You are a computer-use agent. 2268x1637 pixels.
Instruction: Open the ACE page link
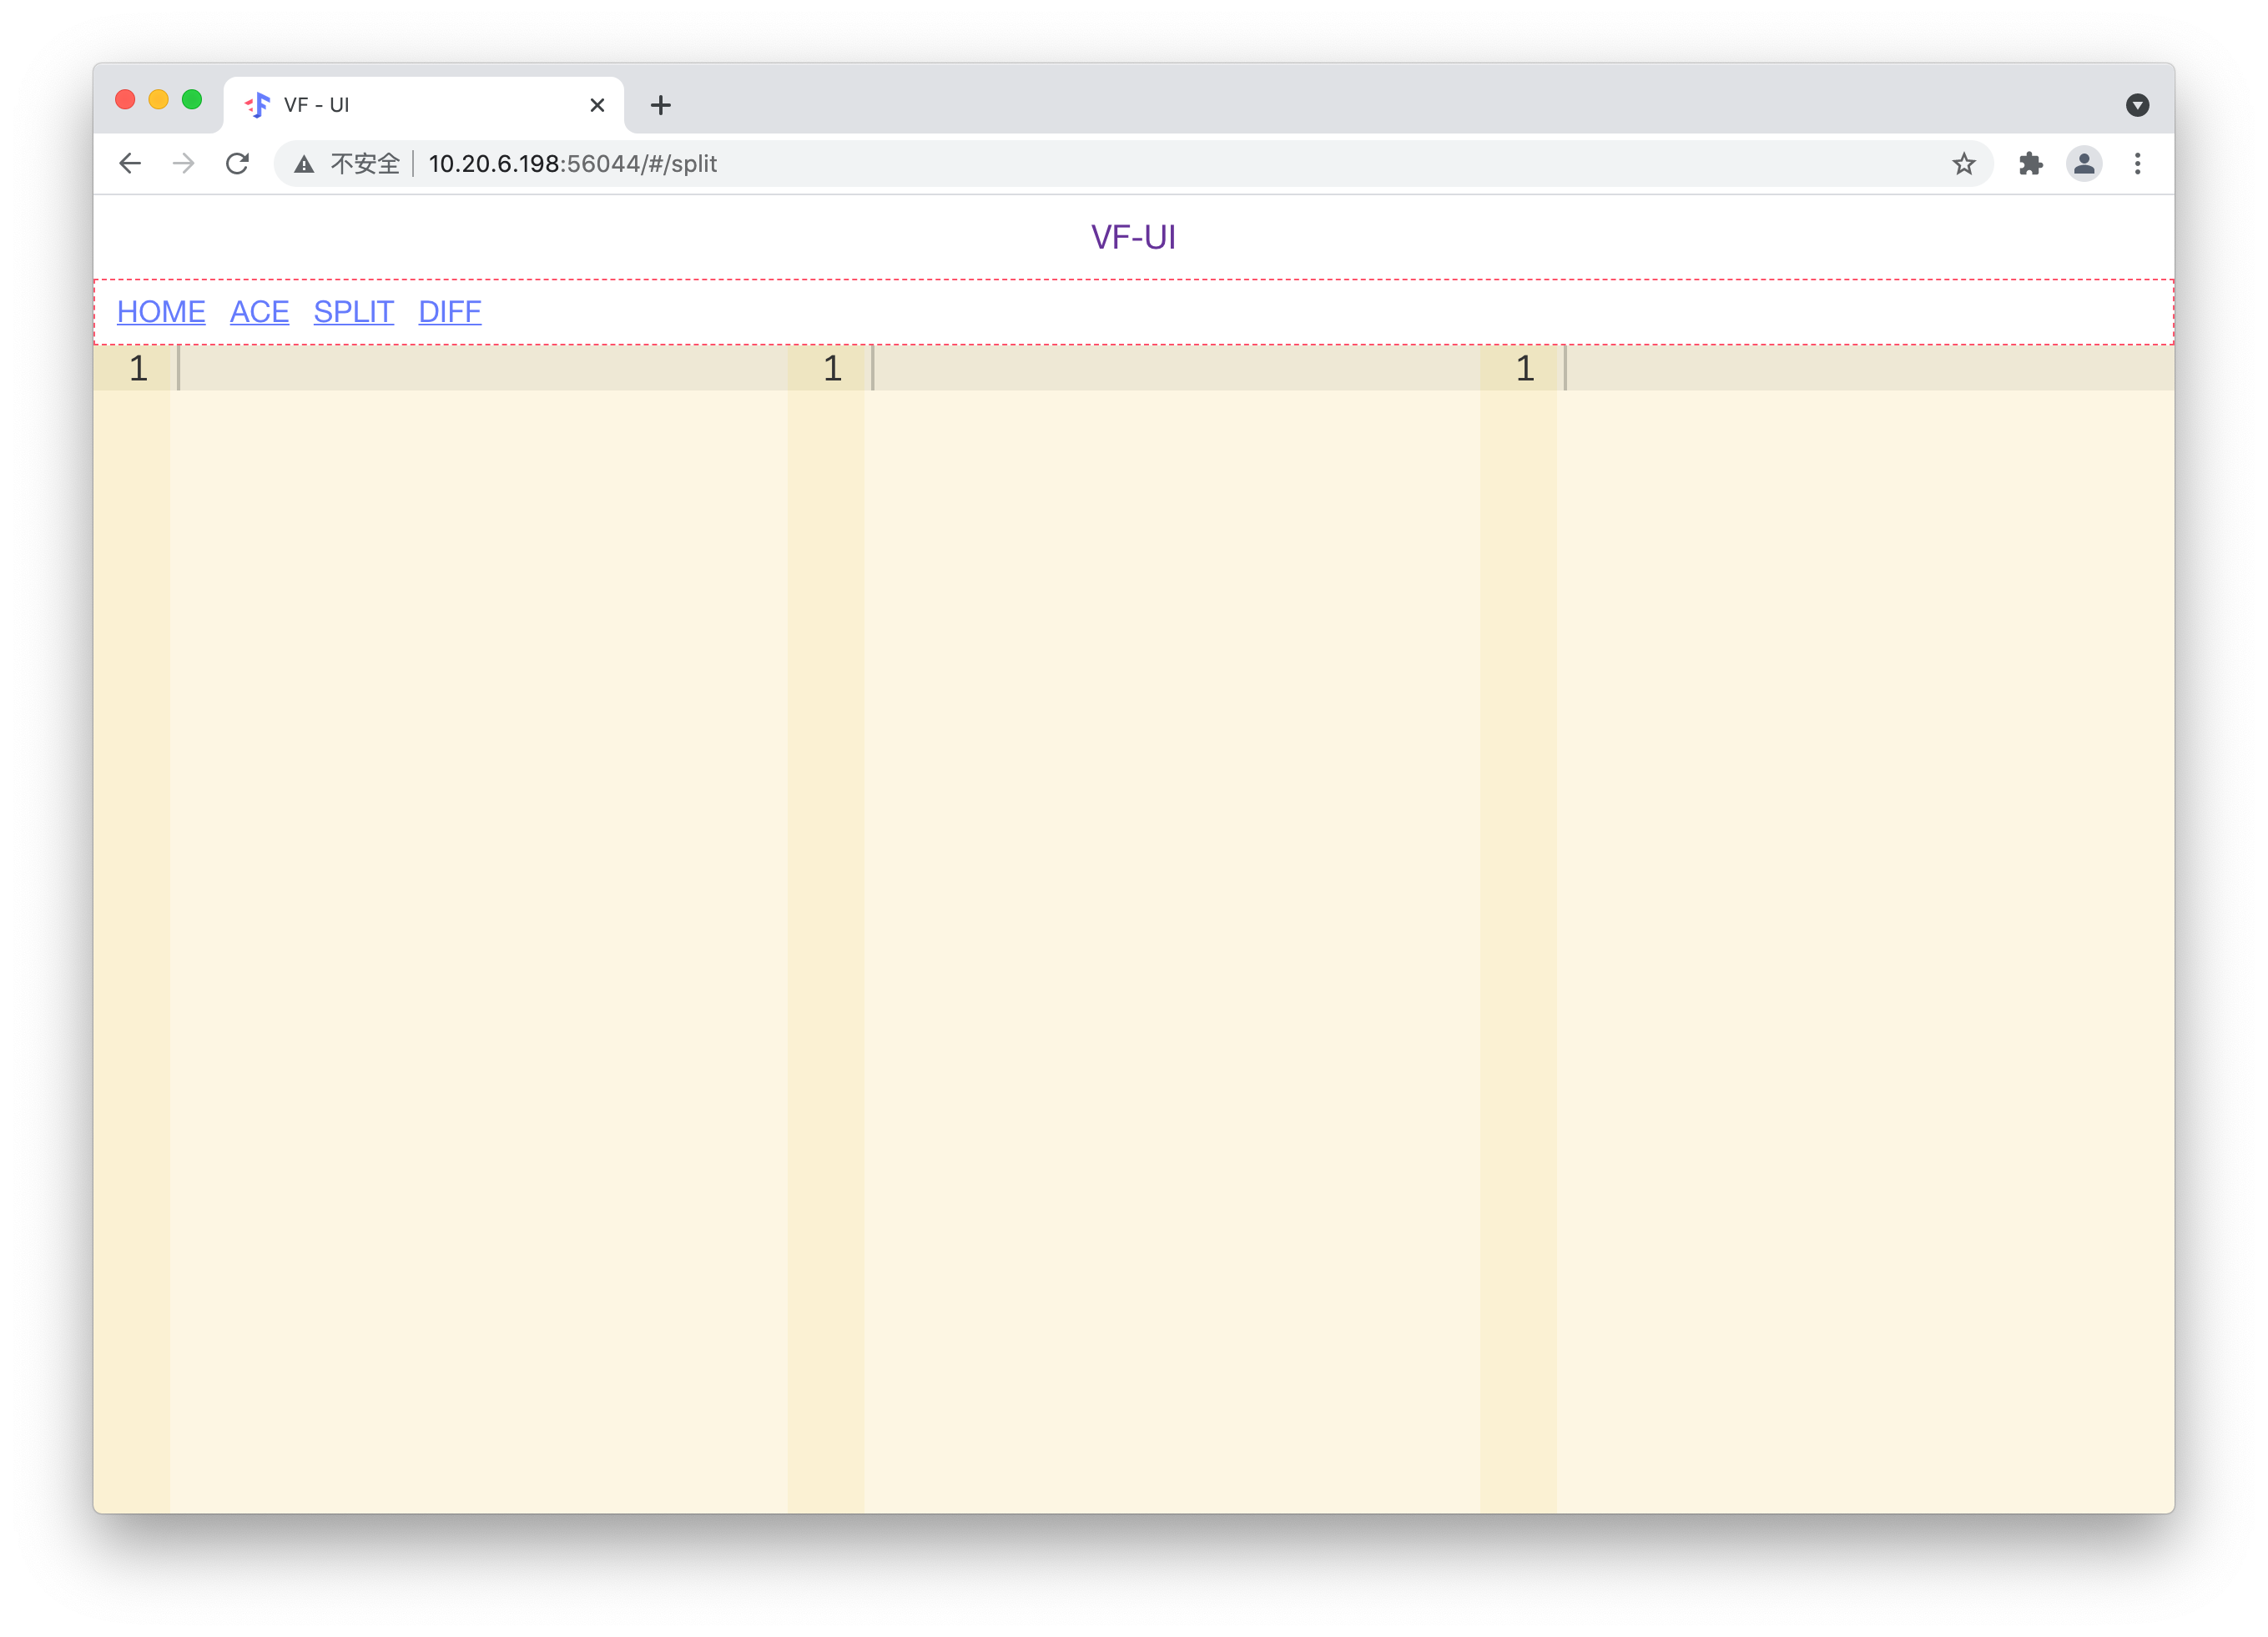tap(259, 312)
